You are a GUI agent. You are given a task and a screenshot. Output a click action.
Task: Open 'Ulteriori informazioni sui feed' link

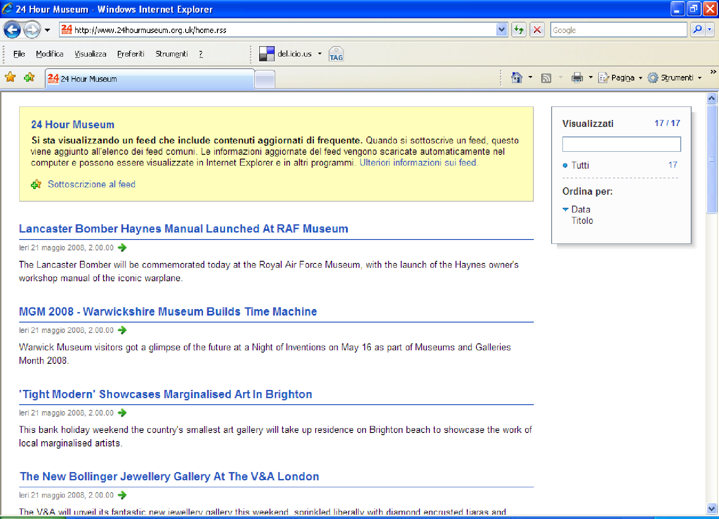tap(418, 163)
